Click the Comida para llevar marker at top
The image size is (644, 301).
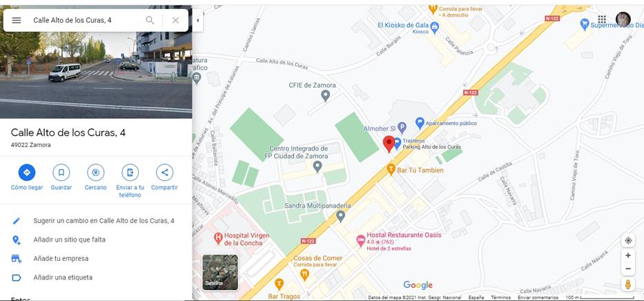point(433,8)
